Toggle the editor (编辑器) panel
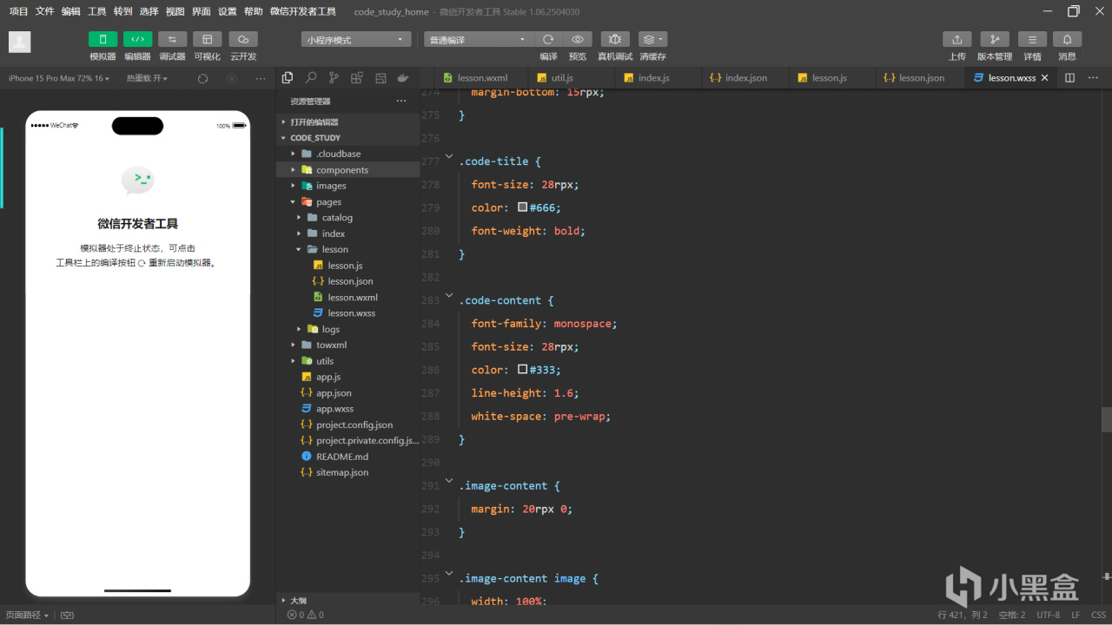The image size is (1112, 625). pos(137,40)
